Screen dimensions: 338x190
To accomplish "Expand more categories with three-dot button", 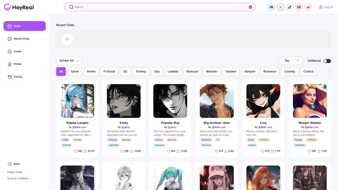I will point(328,71).
